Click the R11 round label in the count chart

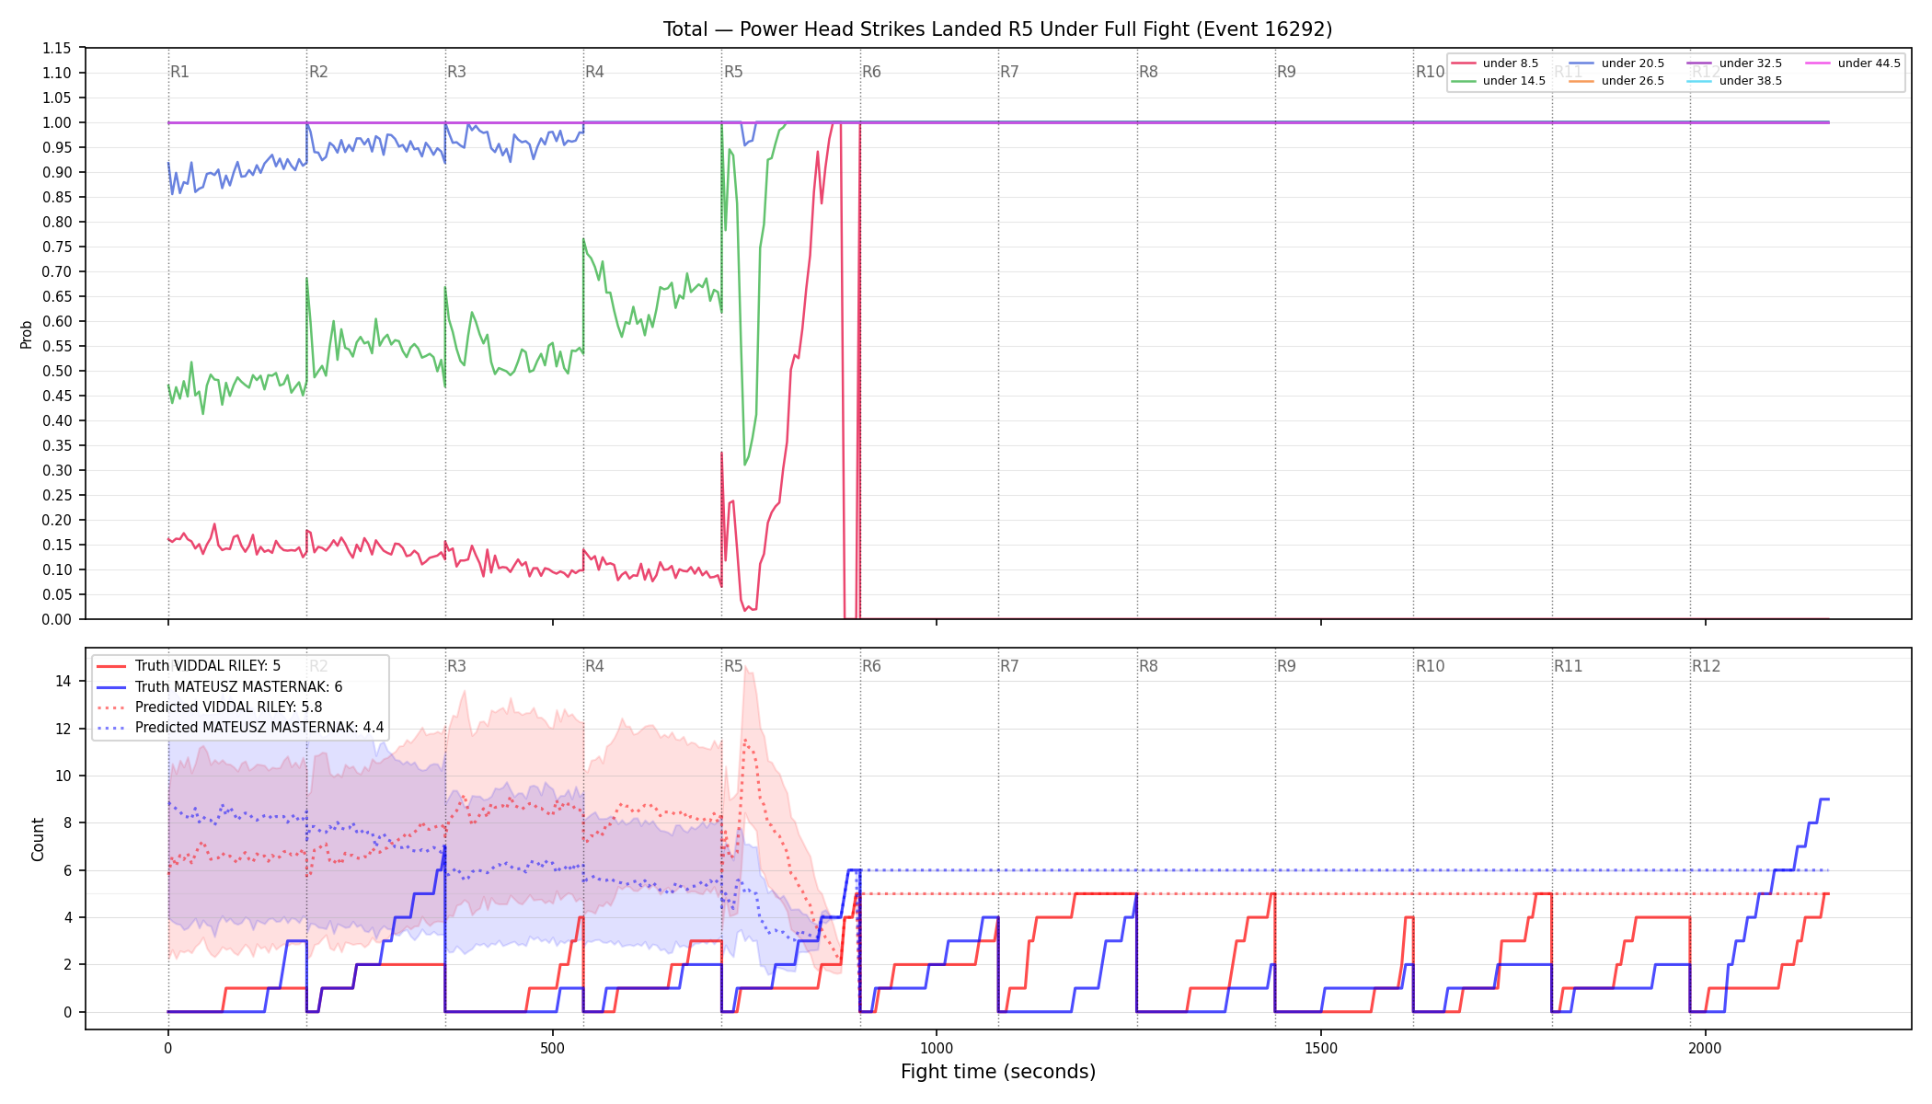pos(1569,666)
